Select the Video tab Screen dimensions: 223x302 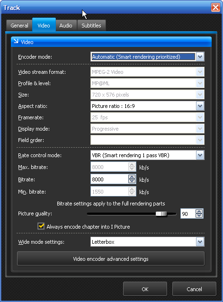tap(44, 25)
